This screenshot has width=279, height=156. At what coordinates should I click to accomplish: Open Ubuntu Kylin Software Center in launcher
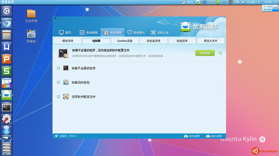point(6,83)
